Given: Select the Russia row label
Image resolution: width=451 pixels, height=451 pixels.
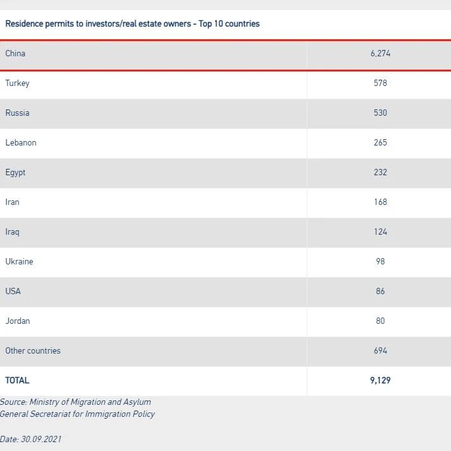Looking at the screenshot, I should [17, 113].
